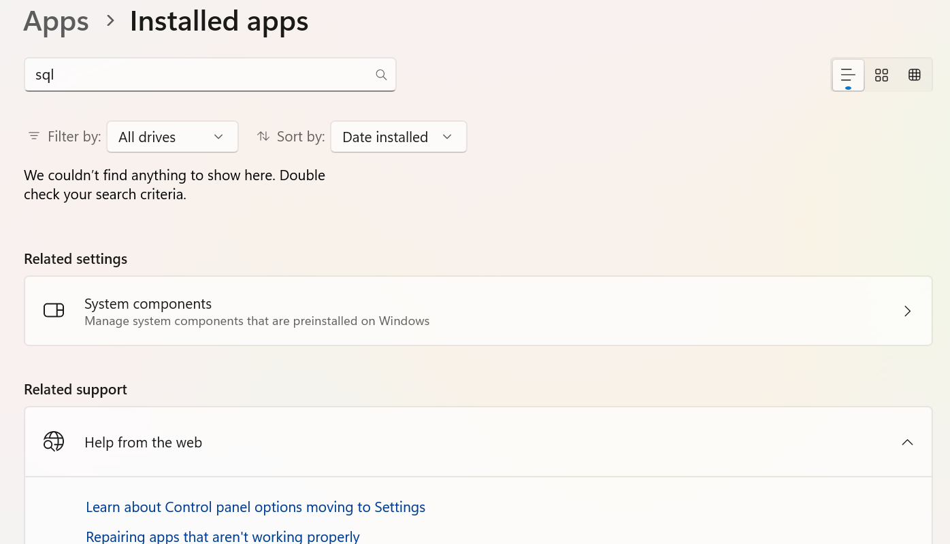Viewport: 950px width, 544px height.
Task: Click the sort arrows icon
Action: [263, 137]
